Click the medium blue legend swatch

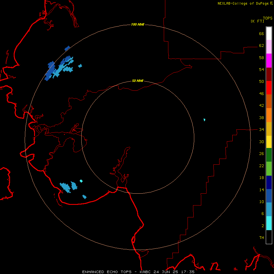[269, 196]
